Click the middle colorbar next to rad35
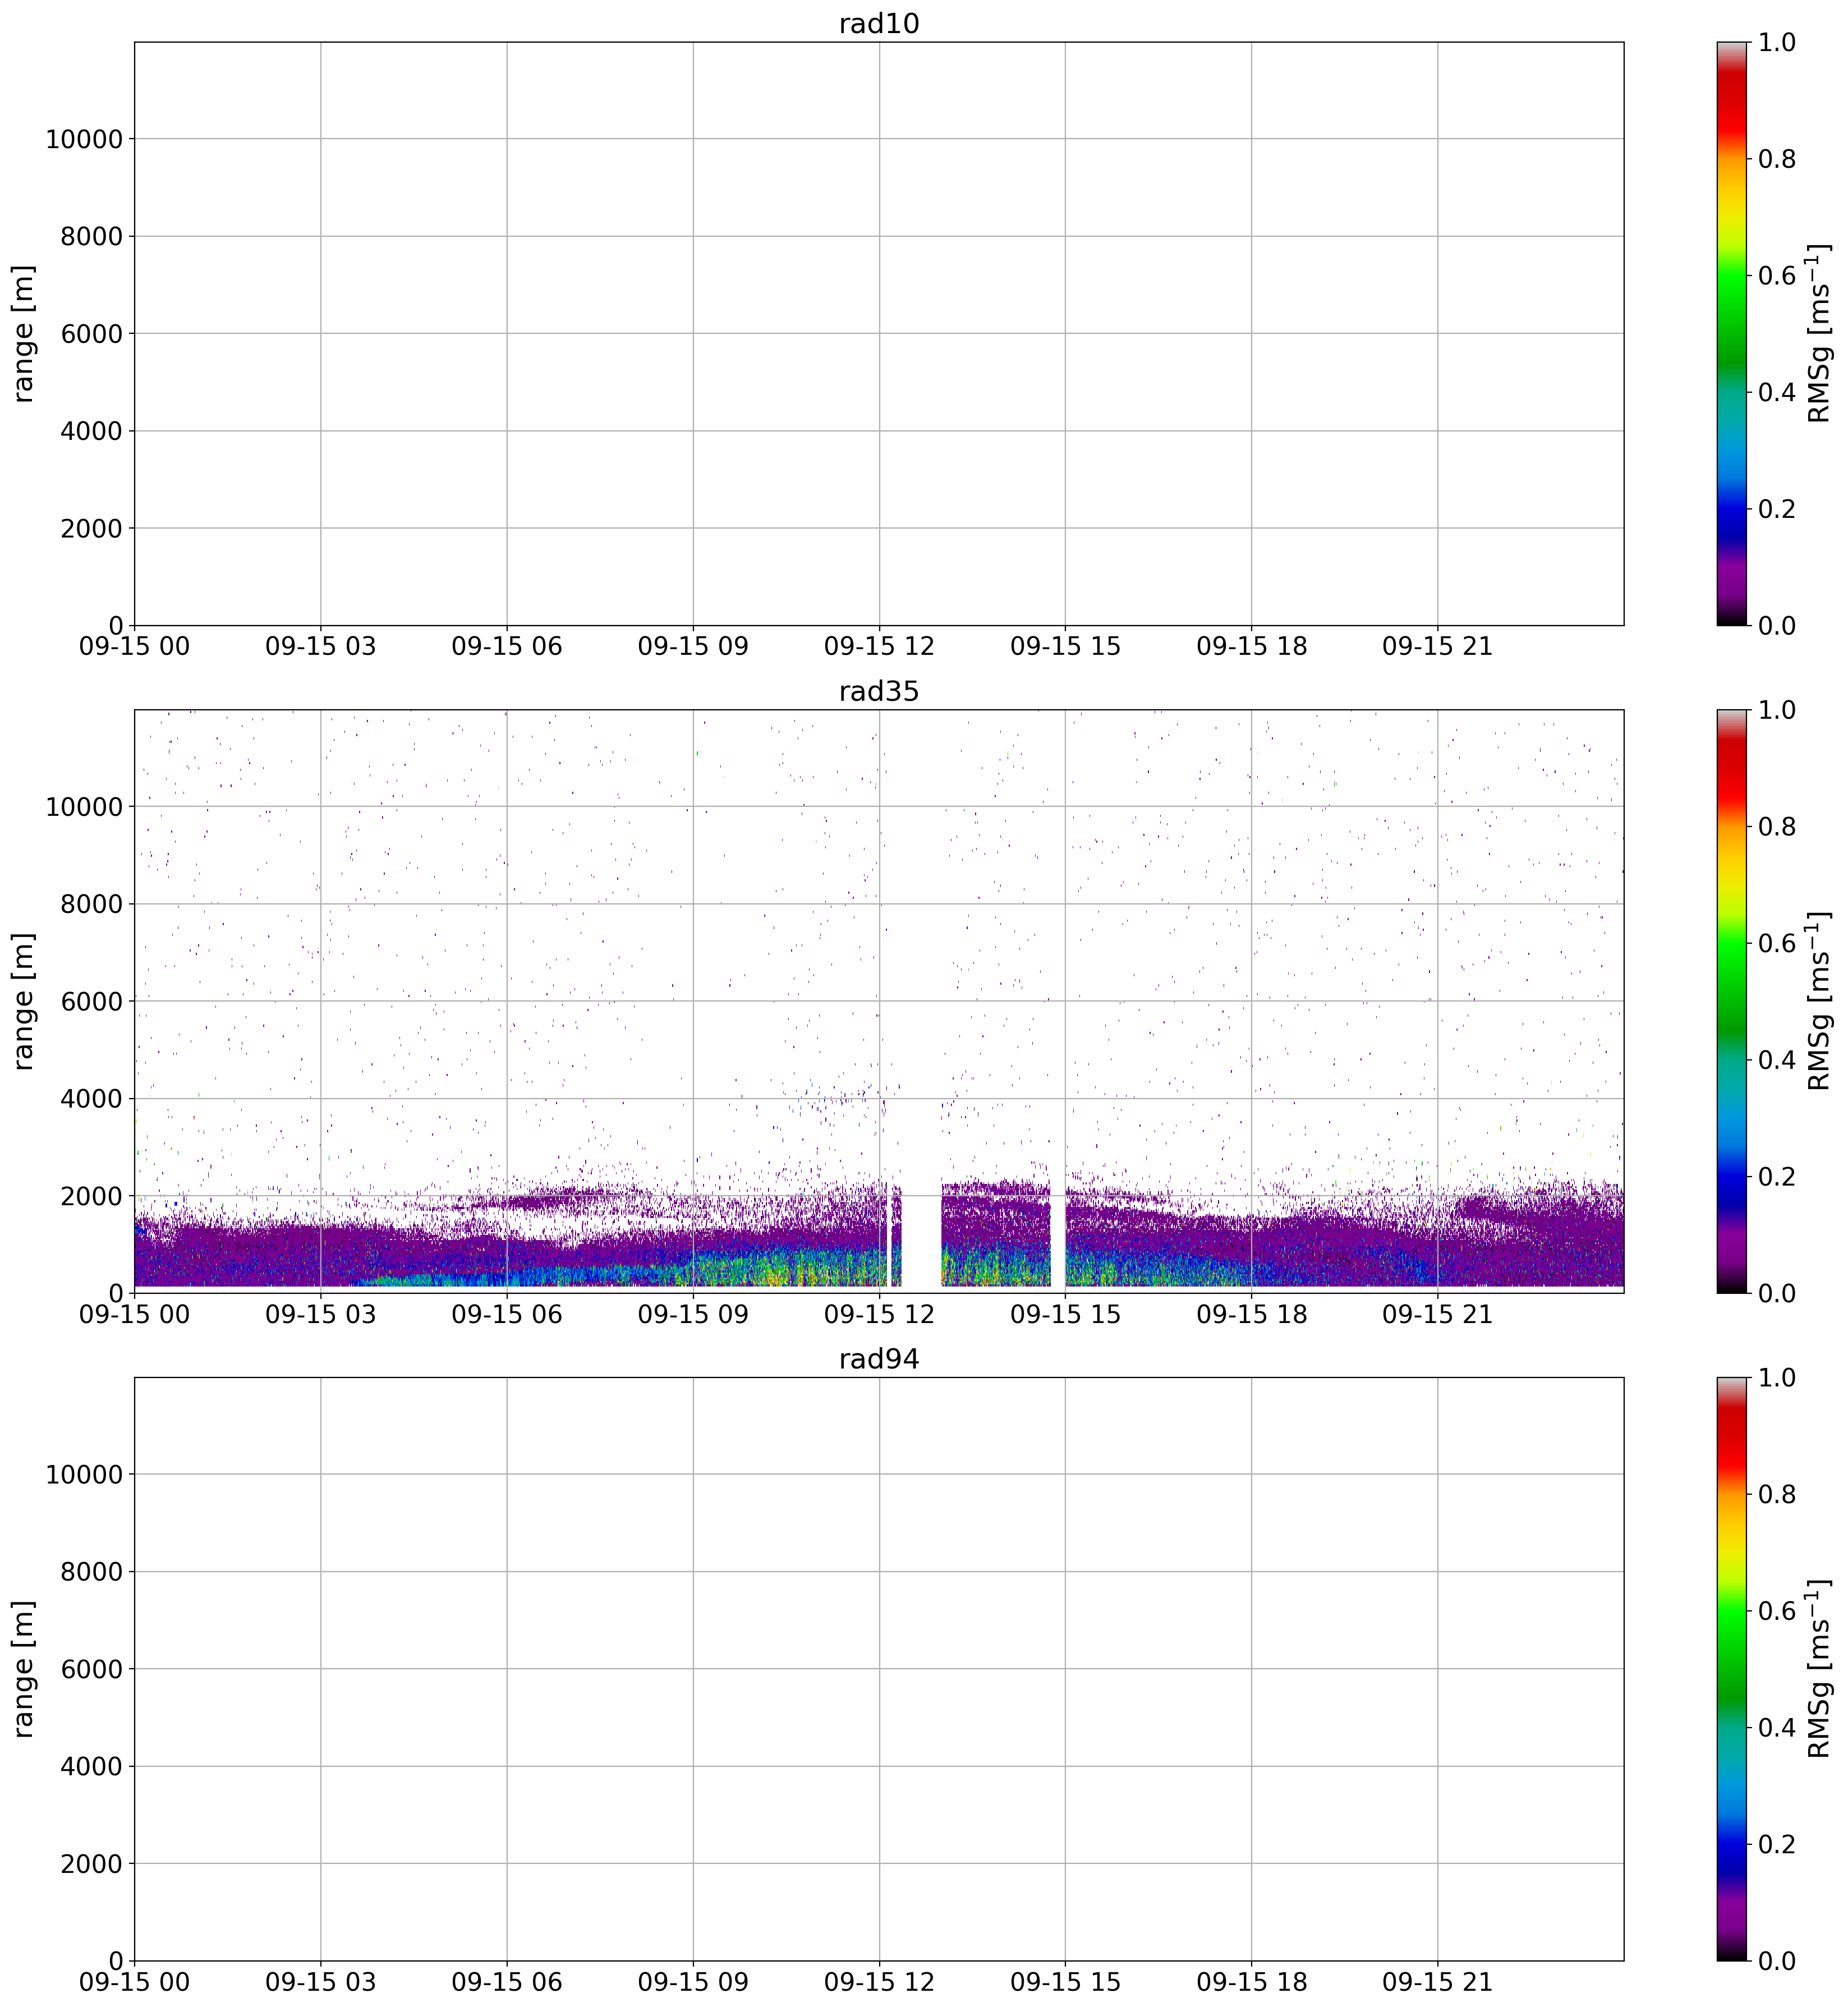Screen dimensions: 1848x2007 [x=1732, y=1001]
